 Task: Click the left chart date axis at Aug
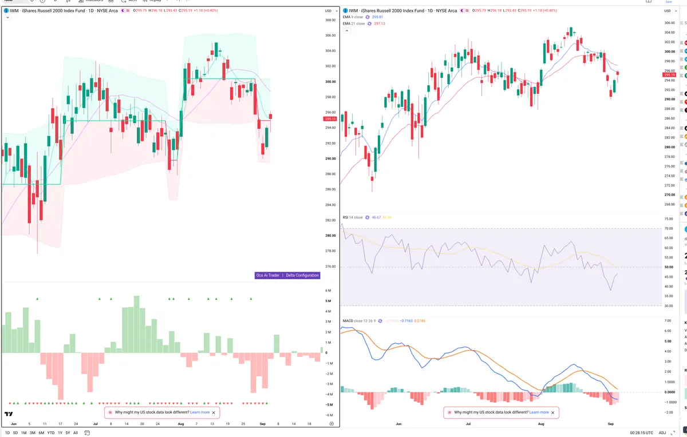coord(180,424)
